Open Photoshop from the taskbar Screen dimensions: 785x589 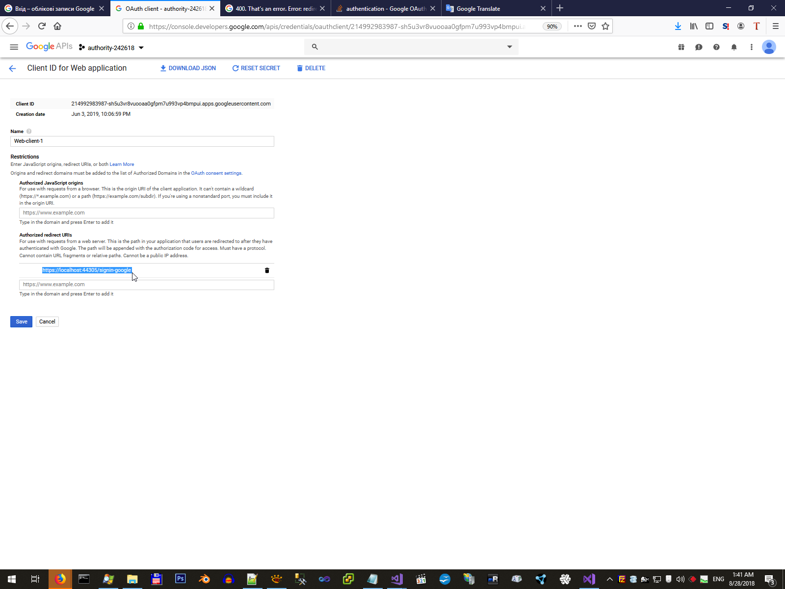(180, 579)
